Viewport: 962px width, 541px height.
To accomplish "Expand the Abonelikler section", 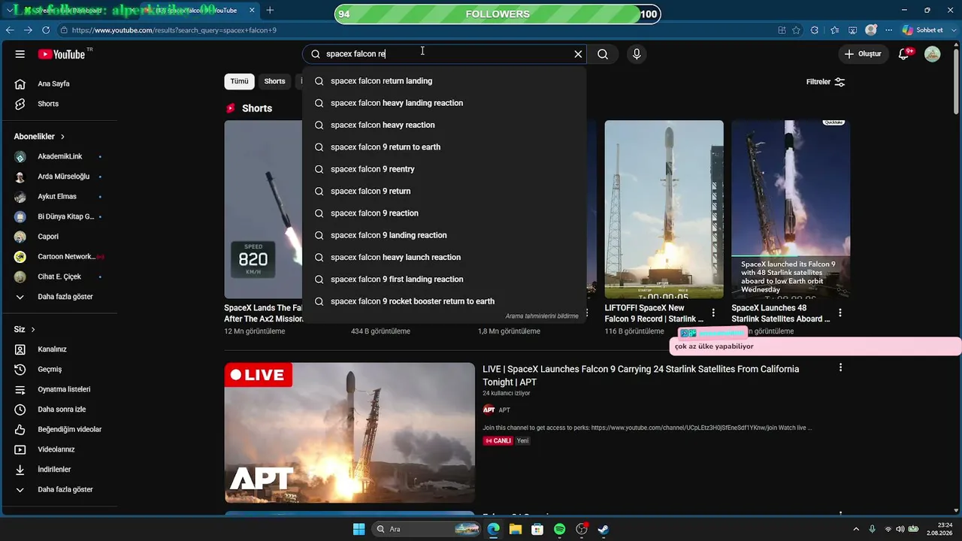I will tap(39, 137).
